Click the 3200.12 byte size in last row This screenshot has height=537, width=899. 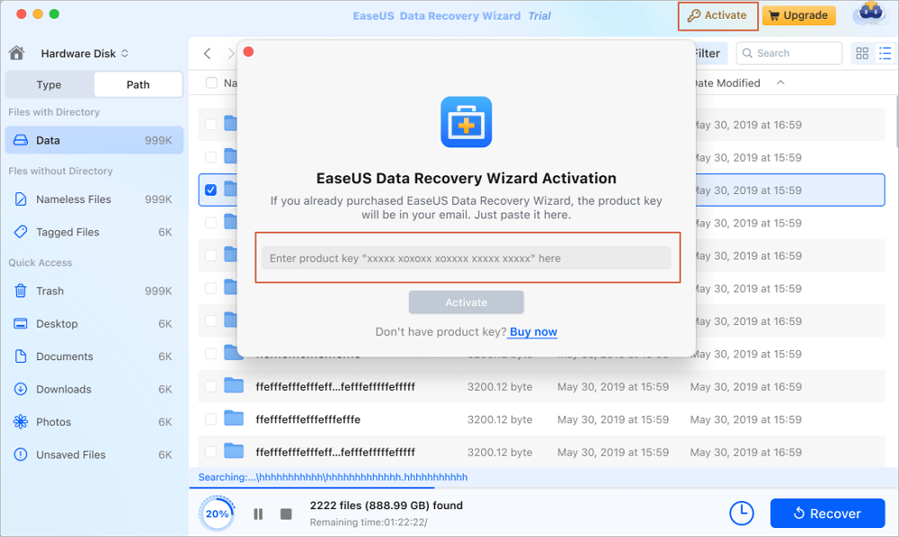(x=499, y=453)
